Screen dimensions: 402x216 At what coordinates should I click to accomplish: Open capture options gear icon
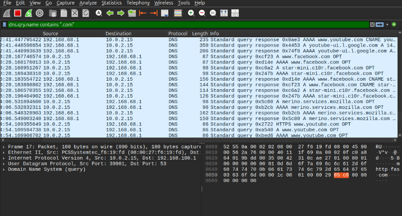tap(39, 13)
